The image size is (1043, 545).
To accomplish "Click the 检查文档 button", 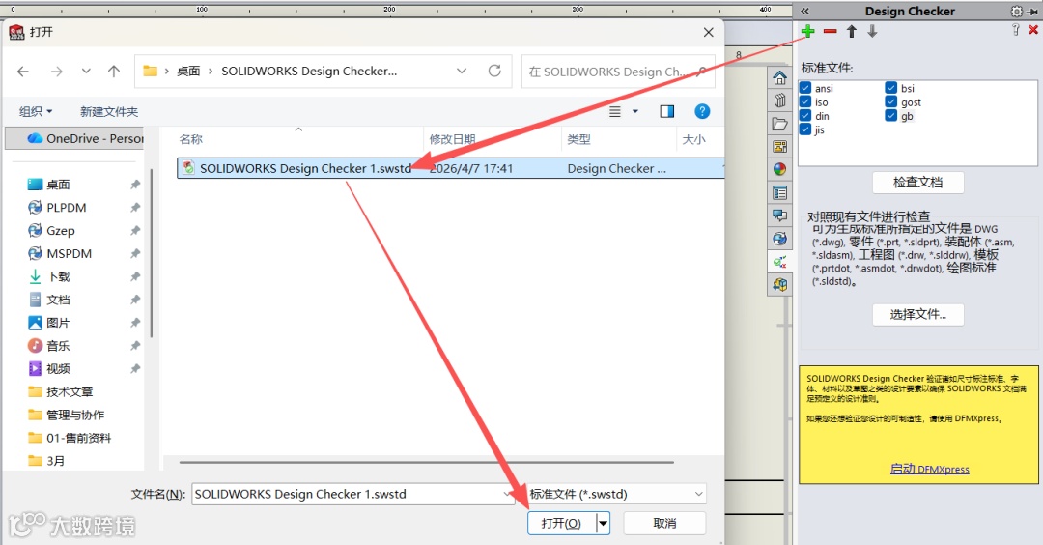I will coord(918,183).
